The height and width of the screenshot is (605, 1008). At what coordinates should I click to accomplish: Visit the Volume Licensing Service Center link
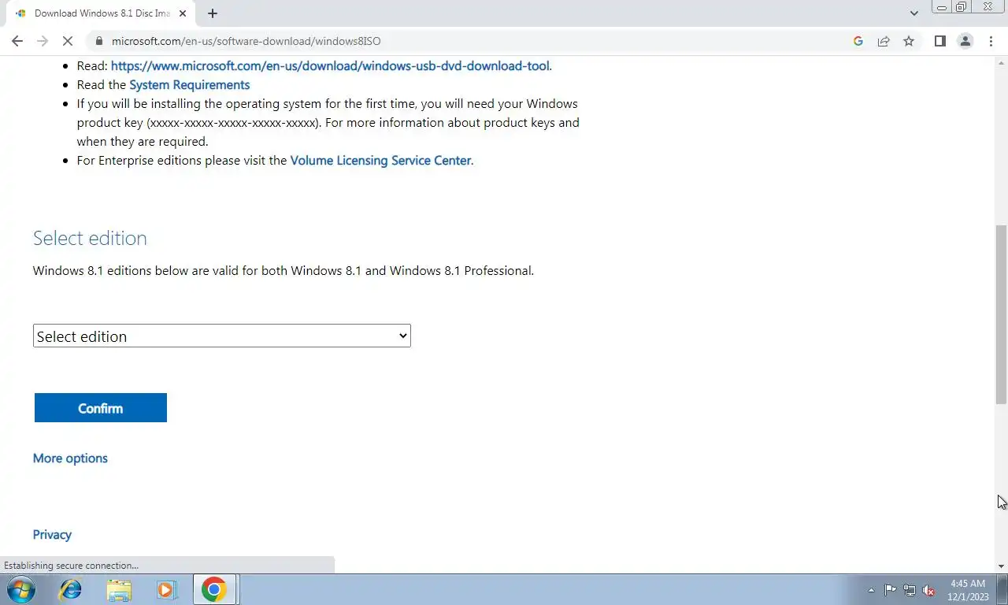click(380, 161)
